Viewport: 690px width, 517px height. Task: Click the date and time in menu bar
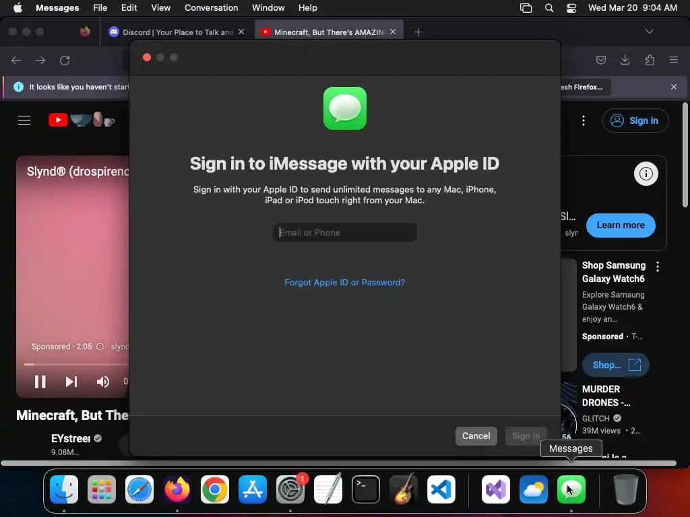(632, 7)
